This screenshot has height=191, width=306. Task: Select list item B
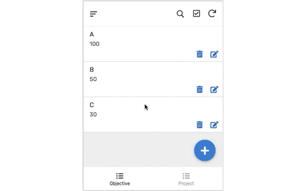(x=153, y=79)
